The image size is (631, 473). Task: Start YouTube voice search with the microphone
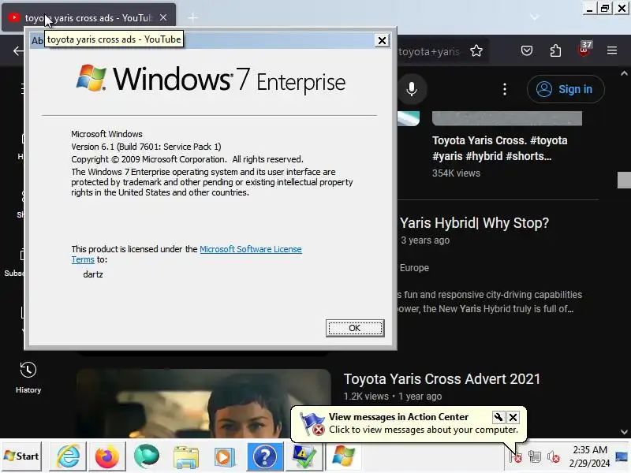click(x=411, y=89)
